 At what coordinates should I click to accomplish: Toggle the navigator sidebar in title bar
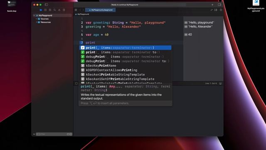tap(46, 5)
